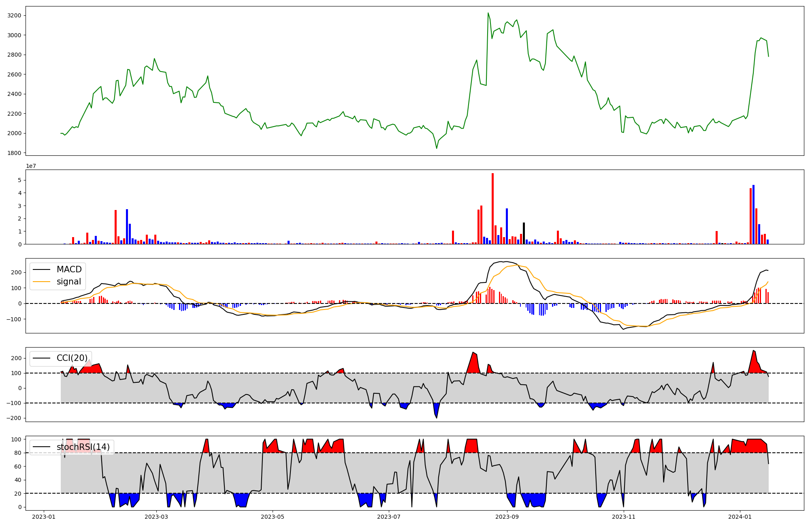
Task: Click the MACD legend label text
Action: tap(69, 269)
